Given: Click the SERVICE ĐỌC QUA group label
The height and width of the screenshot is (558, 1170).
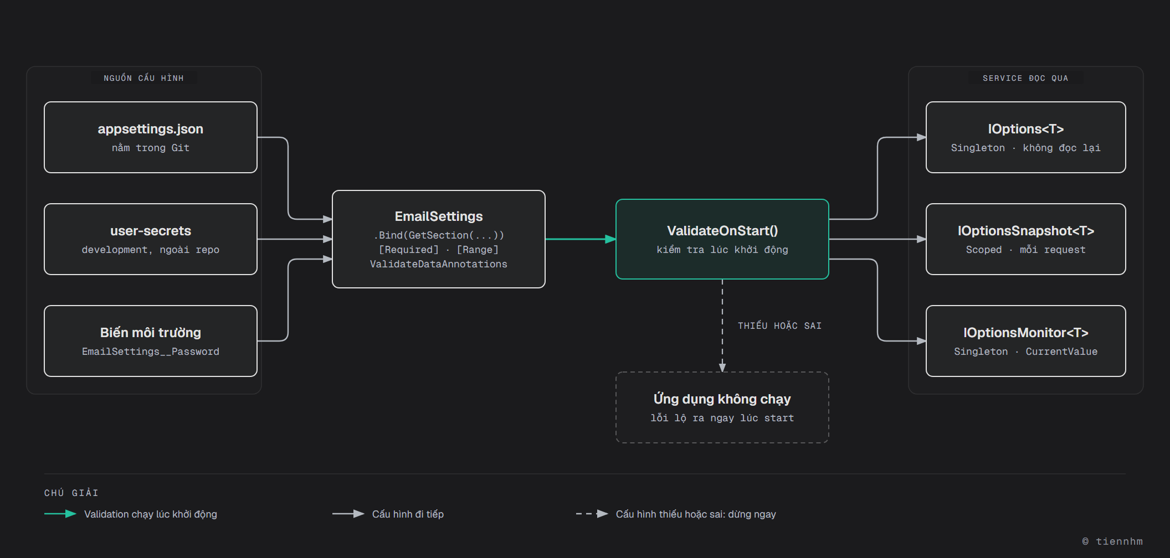Looking at the screenshot, I should (x=1025, y=78).
